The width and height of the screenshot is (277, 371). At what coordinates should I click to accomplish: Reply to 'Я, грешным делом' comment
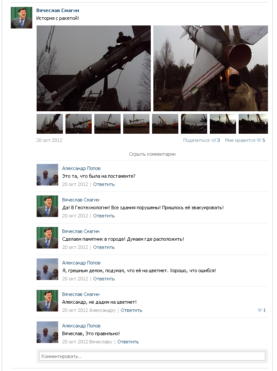(104, 279)
